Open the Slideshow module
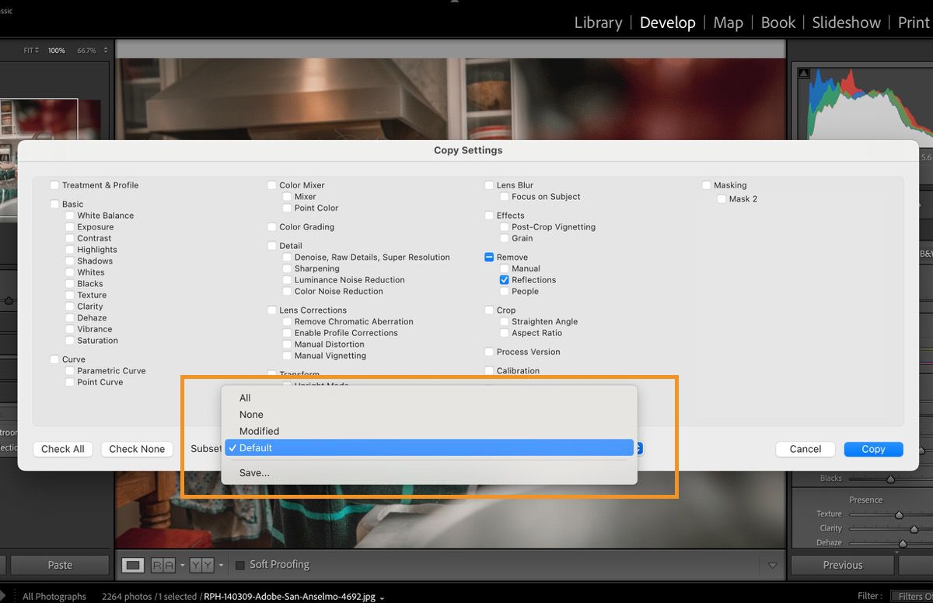The image size is (933, 603). point(846,23)
